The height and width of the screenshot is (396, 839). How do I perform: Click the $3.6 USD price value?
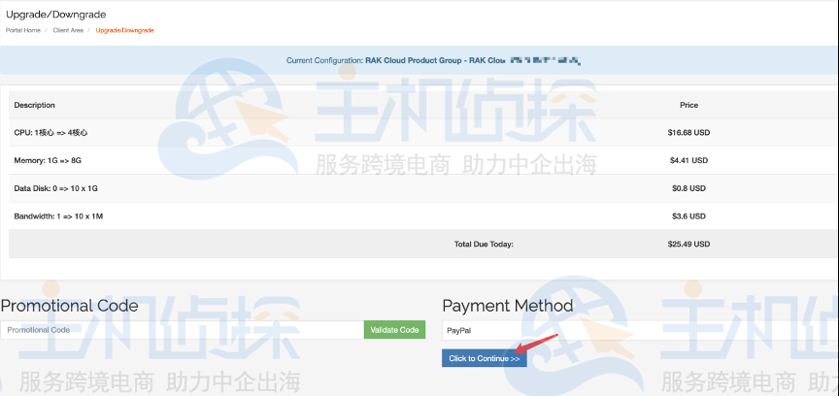tap(688, 216)
